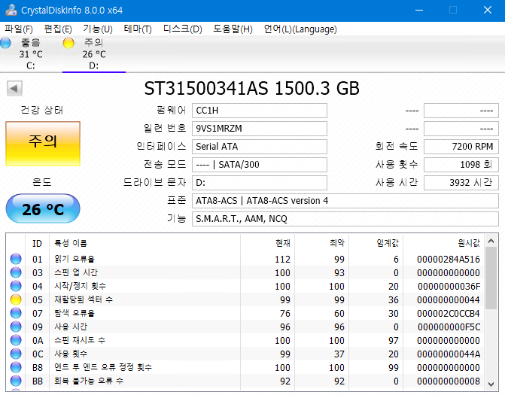Image resolution: width=505 pixels, height=395 pixels.
Task: Click the CrystalDiskInfo app icon in title bar
Action: [11, 10]
